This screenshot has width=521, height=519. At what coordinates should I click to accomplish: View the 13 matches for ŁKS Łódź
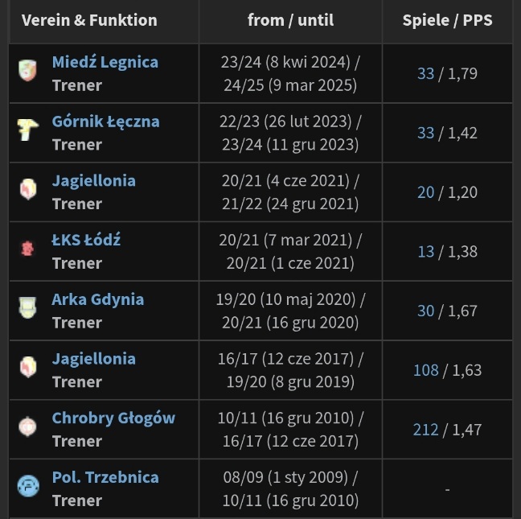tap(425, 252)
